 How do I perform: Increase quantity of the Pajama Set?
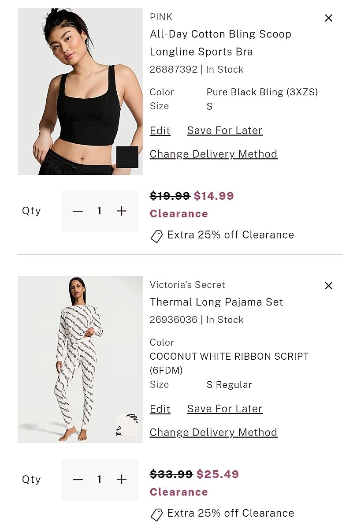[x=122, y=479]
